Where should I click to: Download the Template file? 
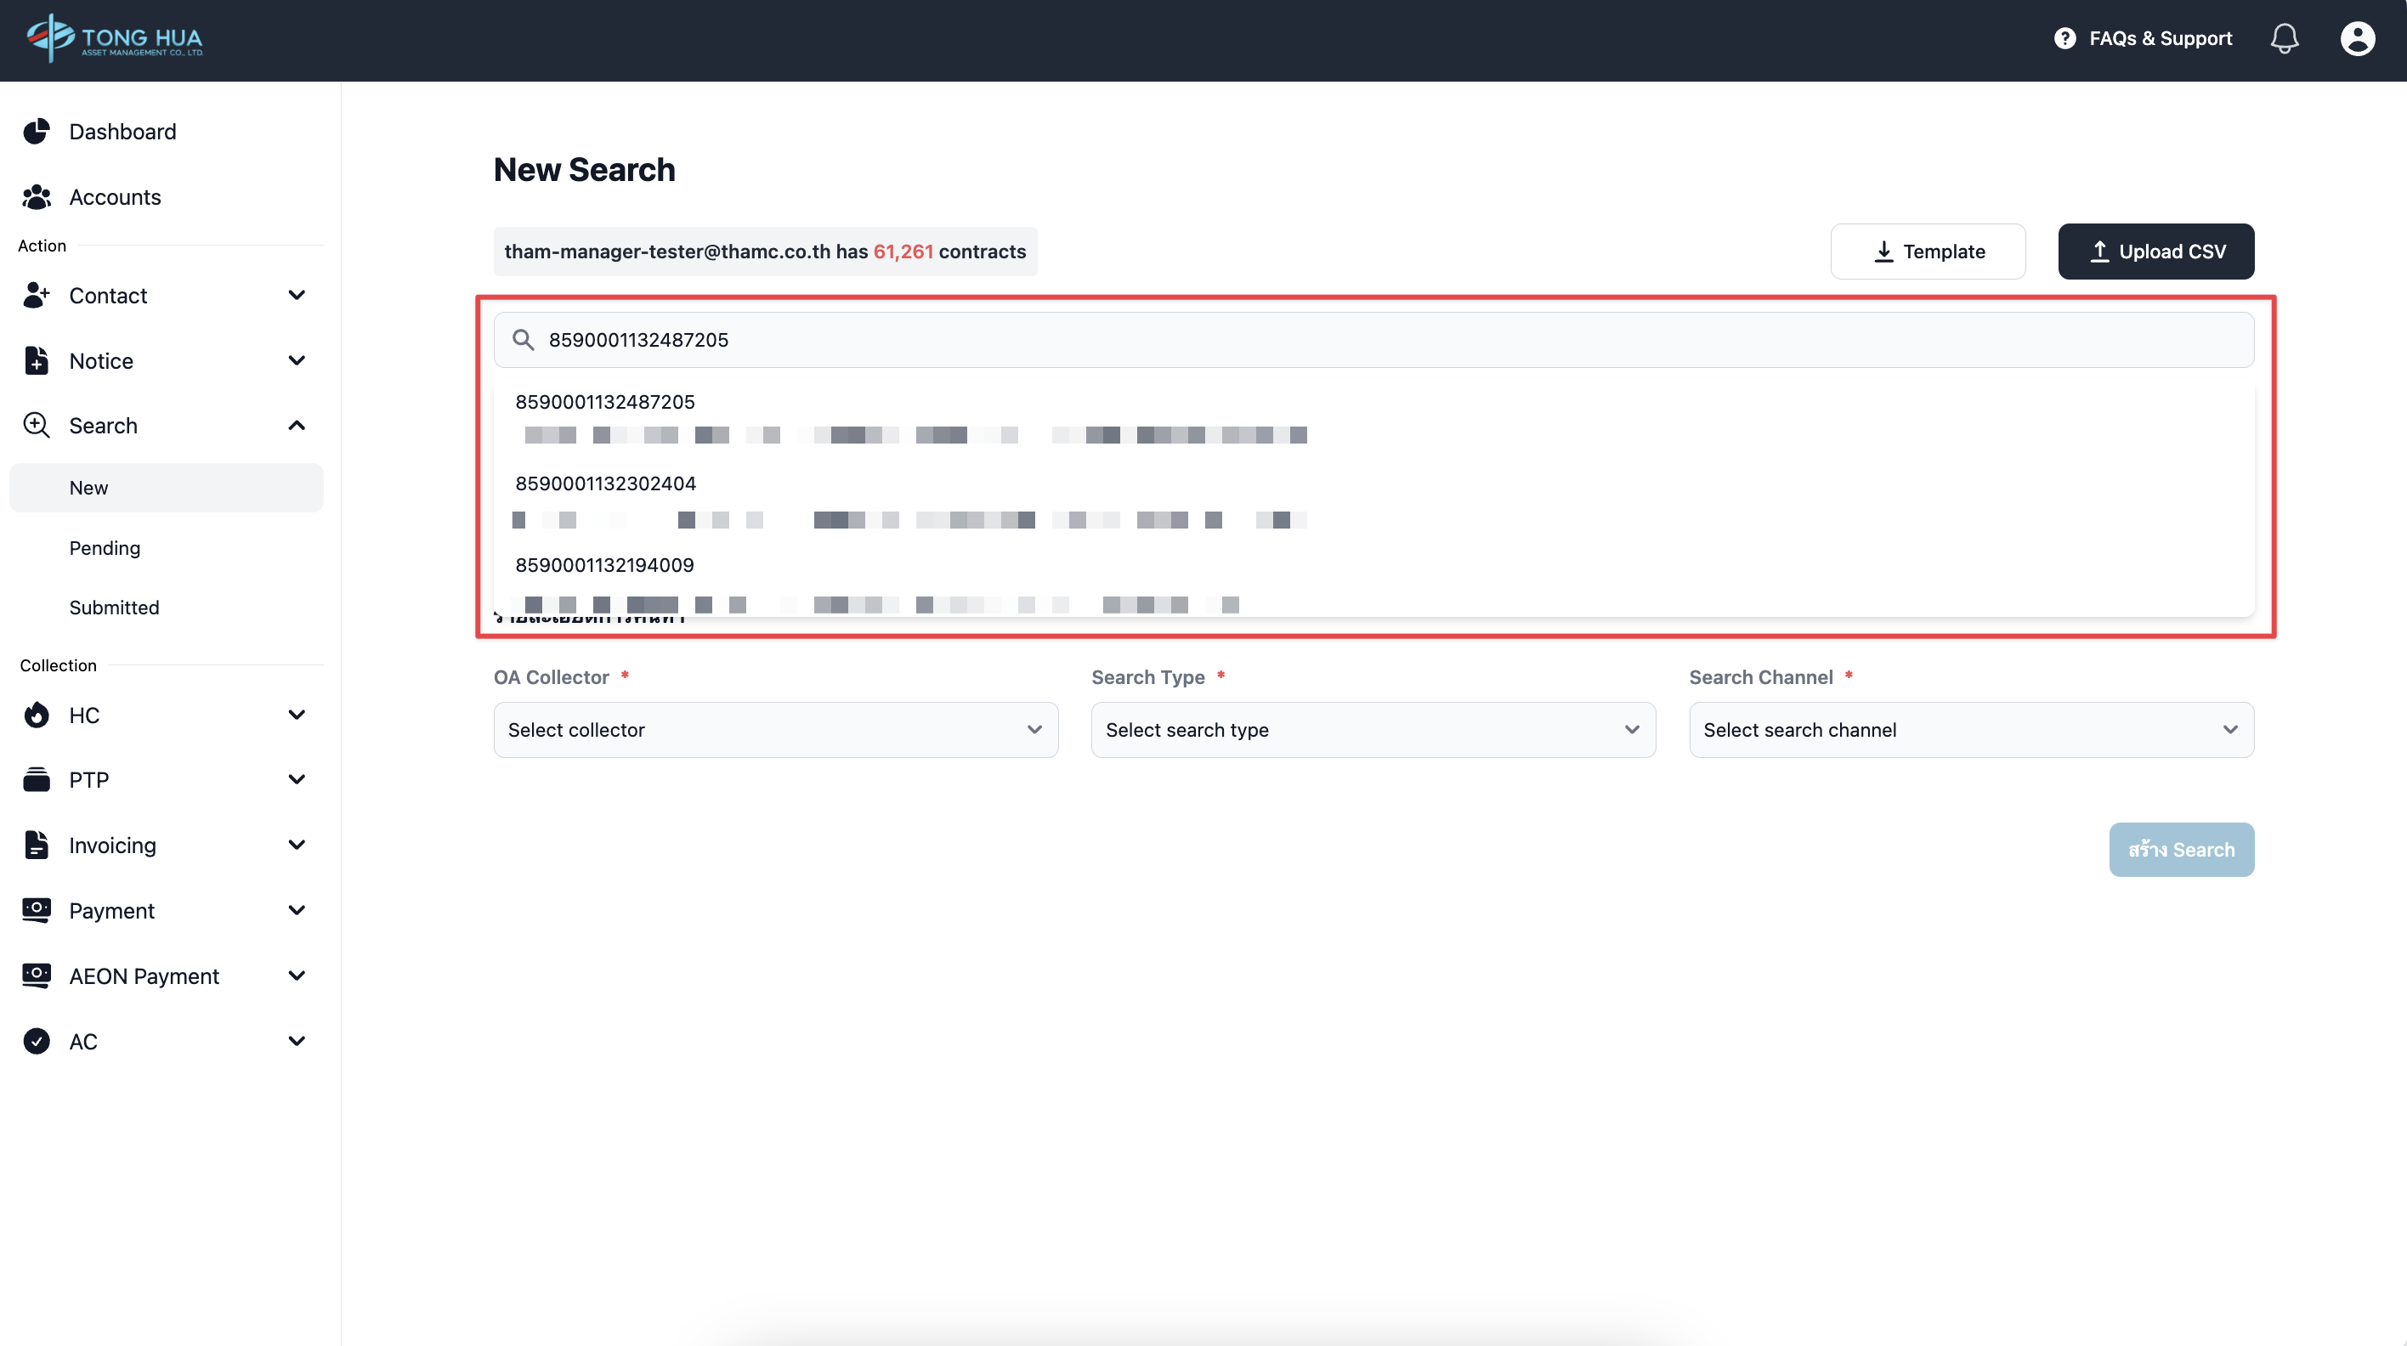[1927, 252]
